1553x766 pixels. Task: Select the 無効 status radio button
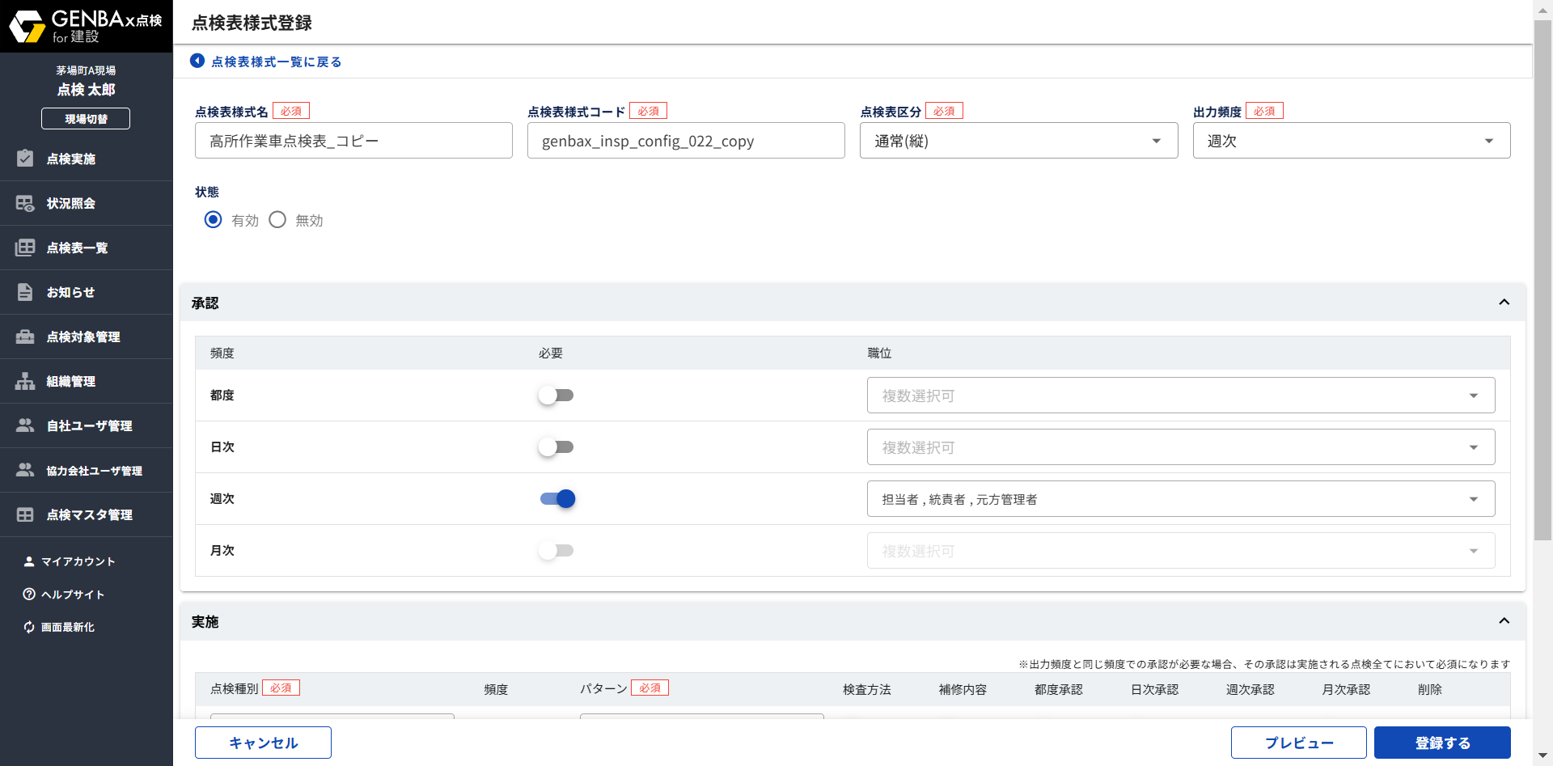pos(277,219)
